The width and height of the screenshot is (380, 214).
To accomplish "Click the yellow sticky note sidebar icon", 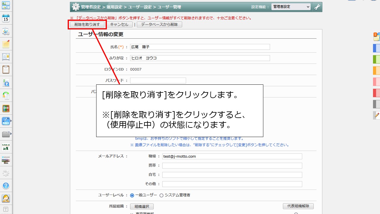I will click(6, 44).
